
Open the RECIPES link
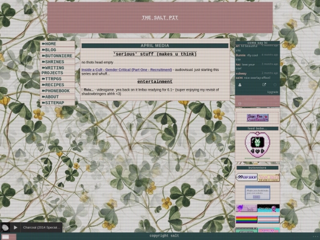coord(57,85)
